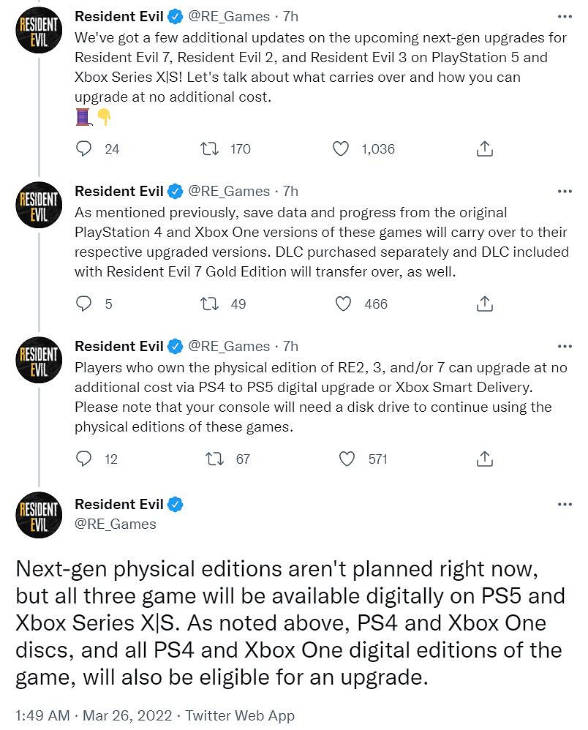This screenshot has width=588, height=730.
Task: Open more options on the third tweet
Action: click(565, 347)
